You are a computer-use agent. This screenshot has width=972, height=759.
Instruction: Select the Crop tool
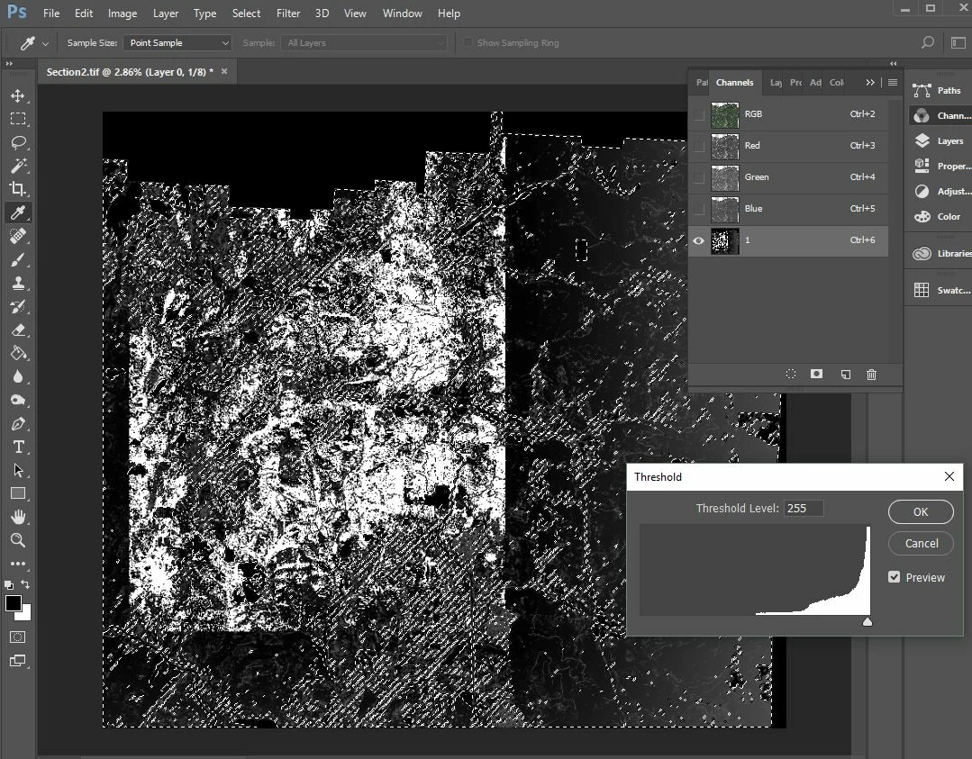click(18, 189)
